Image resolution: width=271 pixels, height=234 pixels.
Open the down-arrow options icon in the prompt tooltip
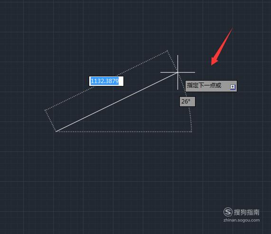click(x=233, y=87)
